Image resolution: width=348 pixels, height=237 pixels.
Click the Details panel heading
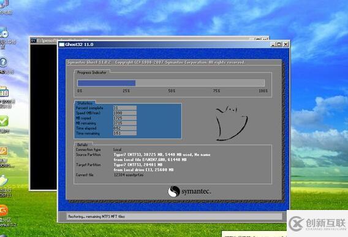click(x=82, y=145)
